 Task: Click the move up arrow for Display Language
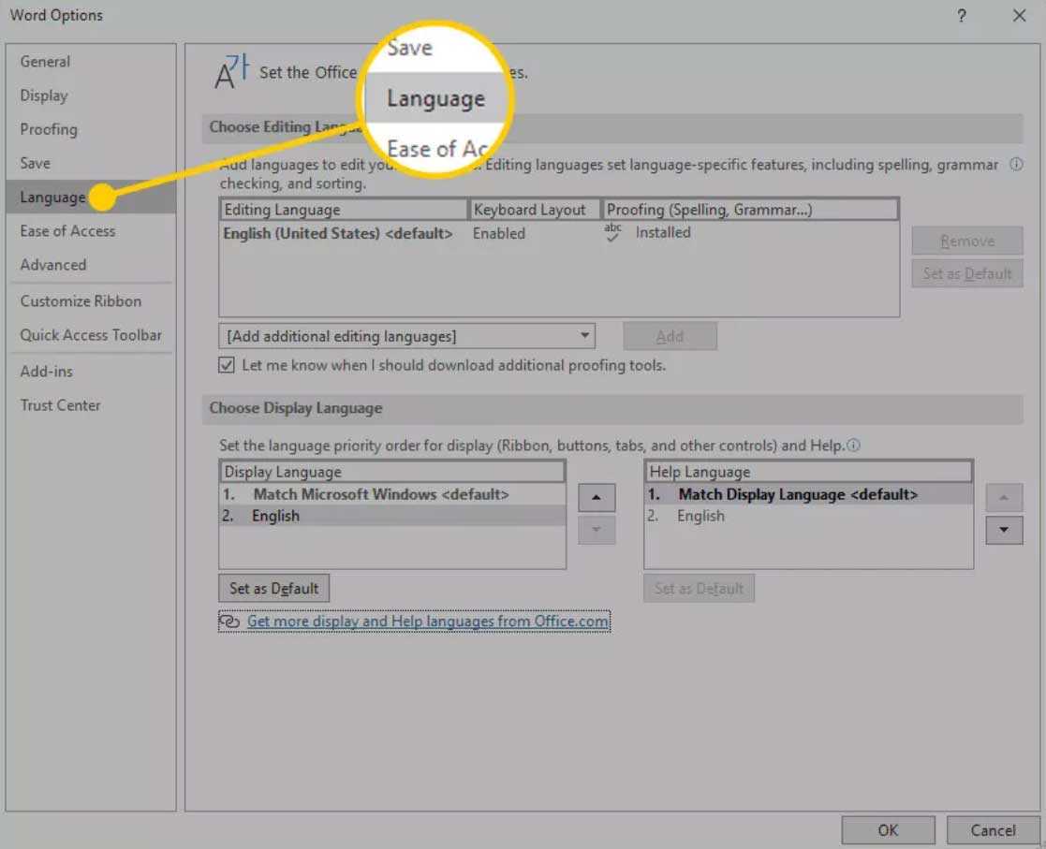tap(597, 497)
